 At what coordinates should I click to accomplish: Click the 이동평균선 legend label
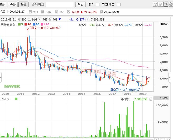click(8, 24)
